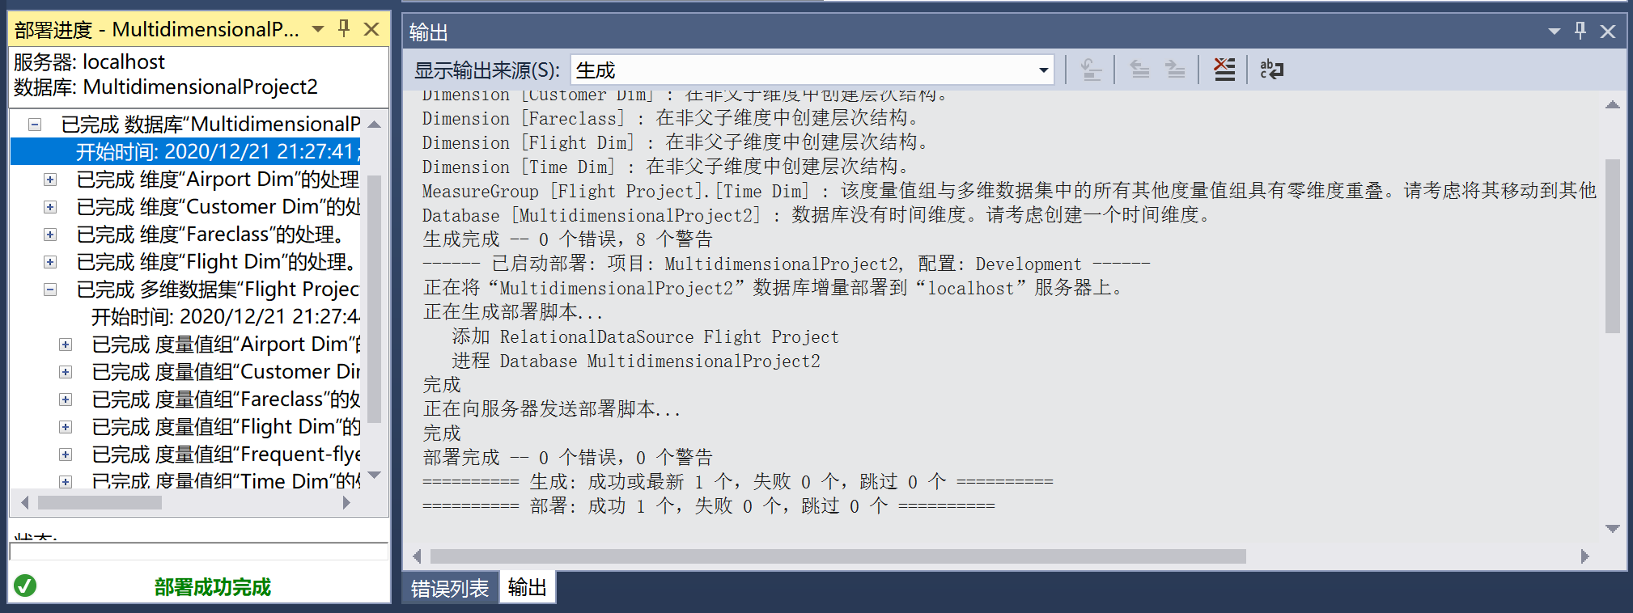This screenshot has height=613, width=1633.
Task: Click the Clear All output icon
Action: [1224, 70]
